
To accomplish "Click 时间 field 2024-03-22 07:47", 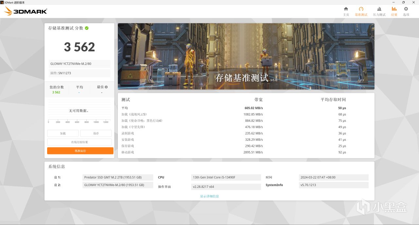I will 334,177.
